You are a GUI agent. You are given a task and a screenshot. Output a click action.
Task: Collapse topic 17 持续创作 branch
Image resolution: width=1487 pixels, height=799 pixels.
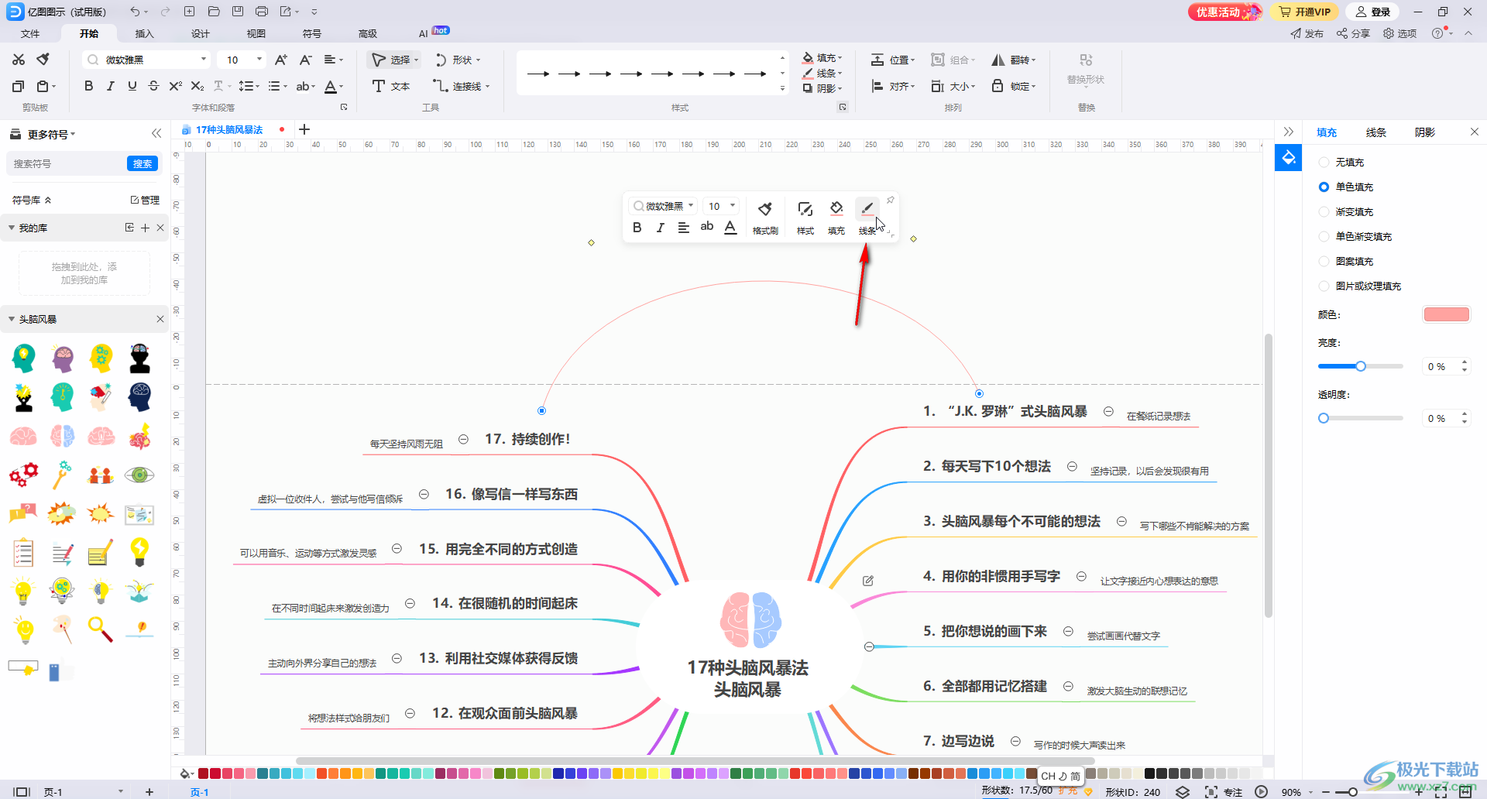pyautogui.click(x=463, y=439)
